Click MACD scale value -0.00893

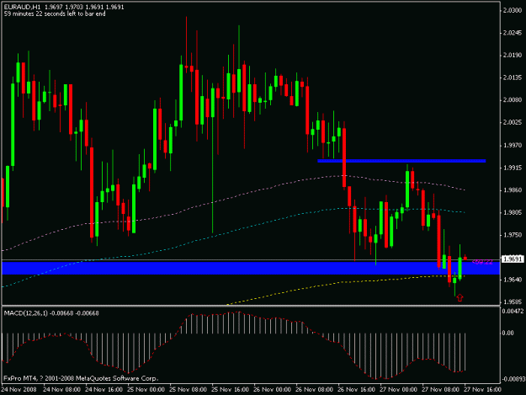(513, 379)
